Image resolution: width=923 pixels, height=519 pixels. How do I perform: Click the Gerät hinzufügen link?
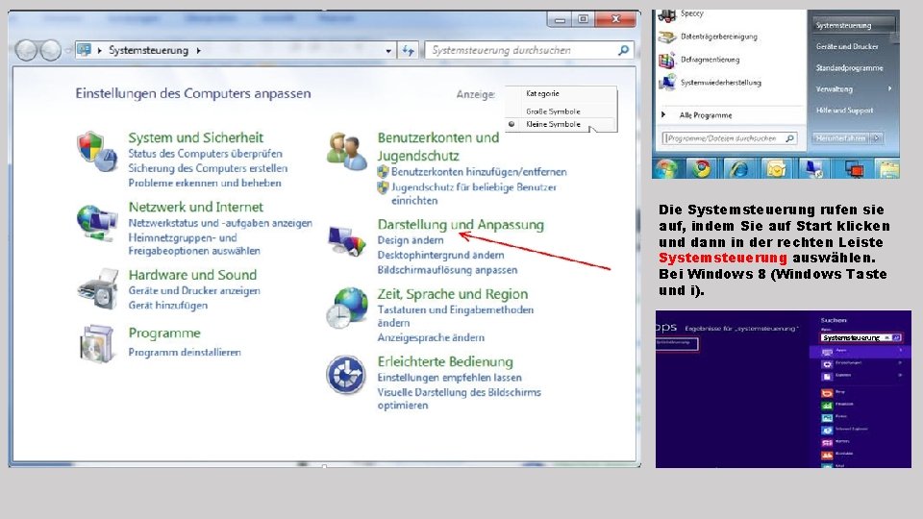[167, 305]
